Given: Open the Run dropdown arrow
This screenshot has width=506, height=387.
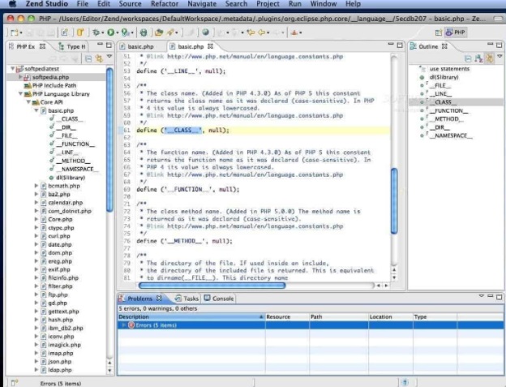Looking at the screenshot, I should [x=117, y=33].
